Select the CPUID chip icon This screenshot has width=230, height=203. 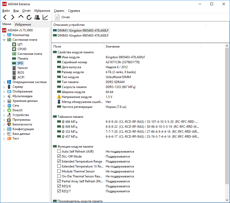coord(14,49)
